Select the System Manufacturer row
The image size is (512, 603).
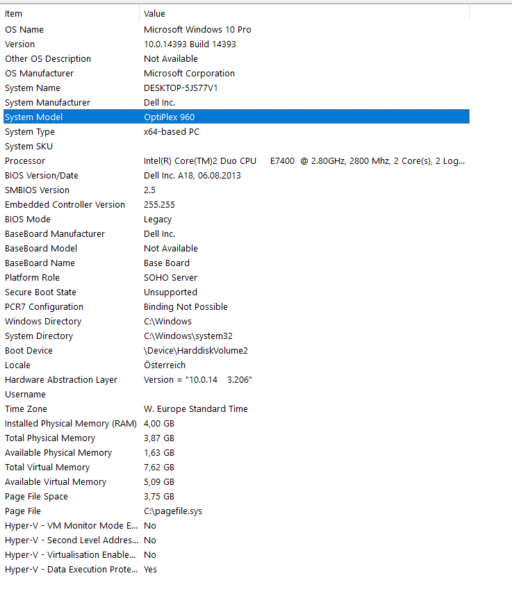[236, 103]
